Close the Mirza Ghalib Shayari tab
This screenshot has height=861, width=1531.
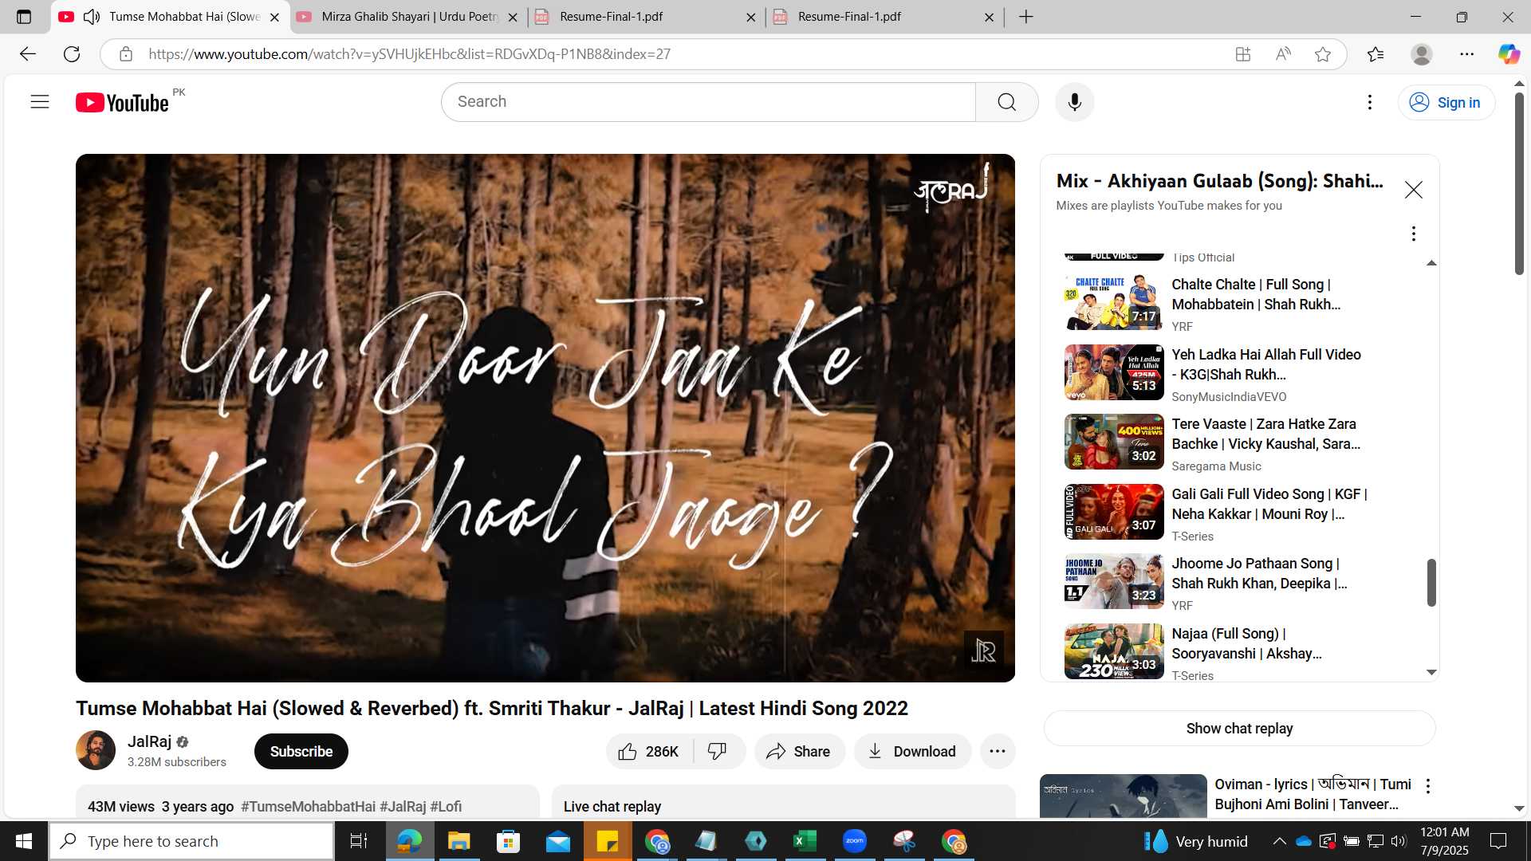512,17
